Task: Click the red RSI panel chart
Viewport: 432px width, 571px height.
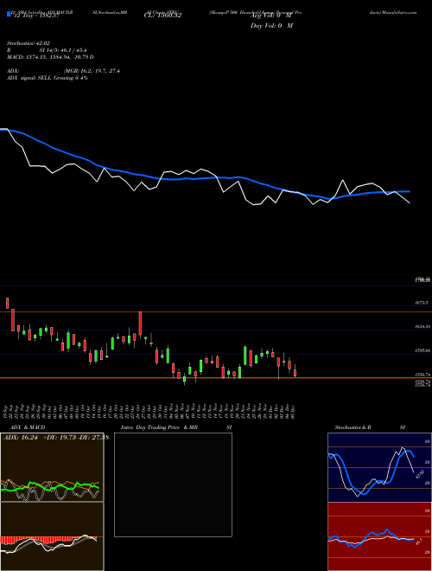Action: click(379, 536)
